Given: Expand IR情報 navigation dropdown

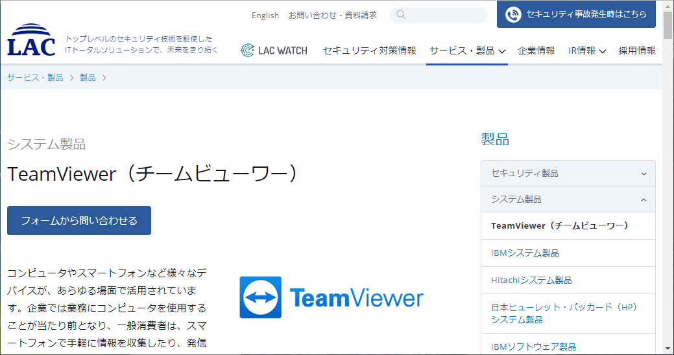Looking at the screenshot, I should pyautogui.click(x=586, y=51).
